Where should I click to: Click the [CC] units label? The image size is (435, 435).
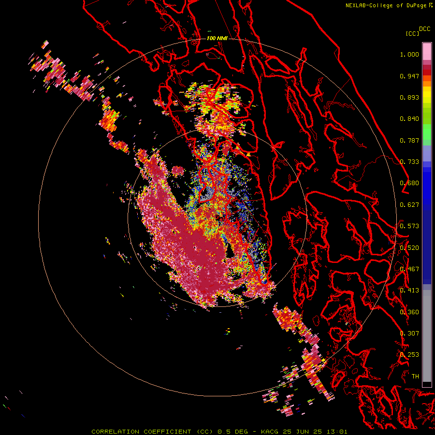pos(412,33)
